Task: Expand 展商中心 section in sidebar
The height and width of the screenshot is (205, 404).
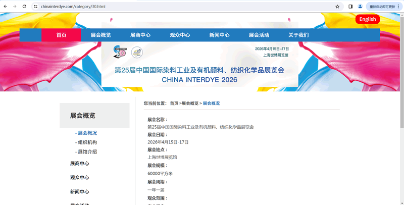Action: [79, 164]
